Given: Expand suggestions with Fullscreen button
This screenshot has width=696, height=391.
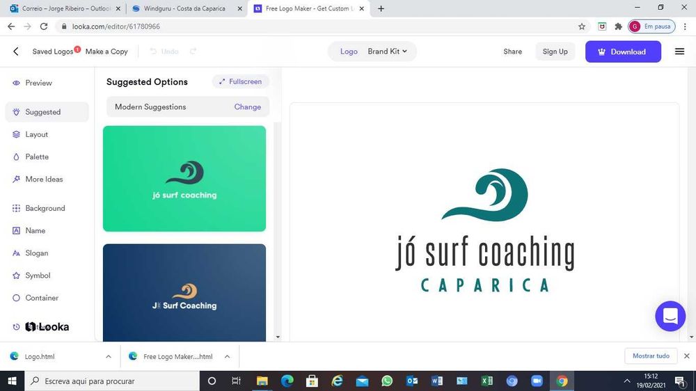Looking at the screenshot, I should pos(240,81).
